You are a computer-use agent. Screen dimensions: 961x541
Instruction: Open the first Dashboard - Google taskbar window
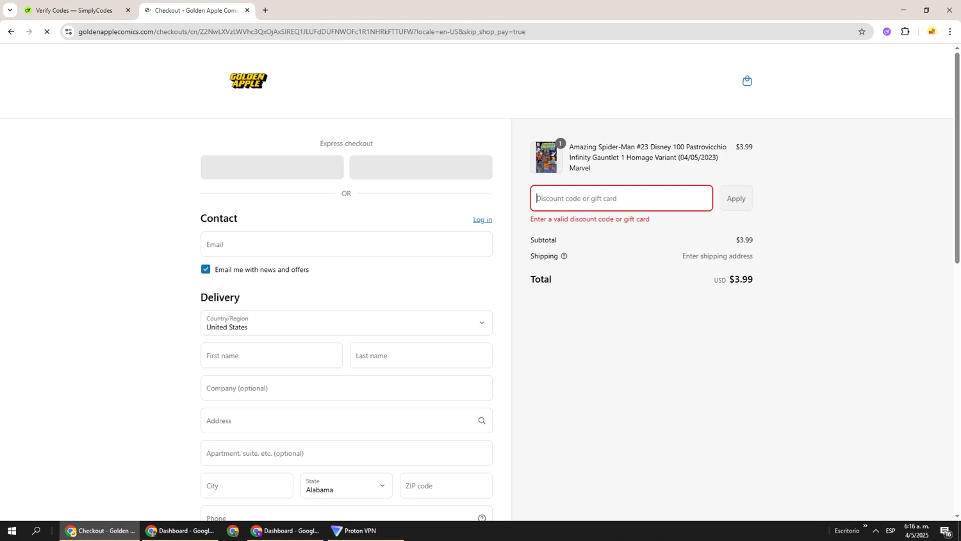pyautogui.click(x=179, y=531)
